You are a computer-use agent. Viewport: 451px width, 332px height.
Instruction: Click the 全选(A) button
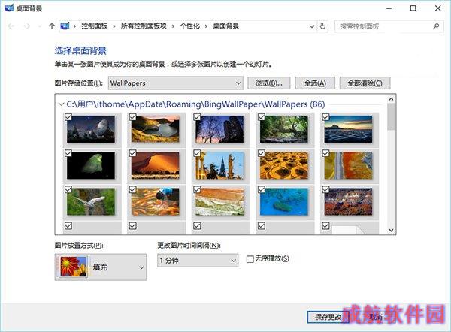pos(315,83)
